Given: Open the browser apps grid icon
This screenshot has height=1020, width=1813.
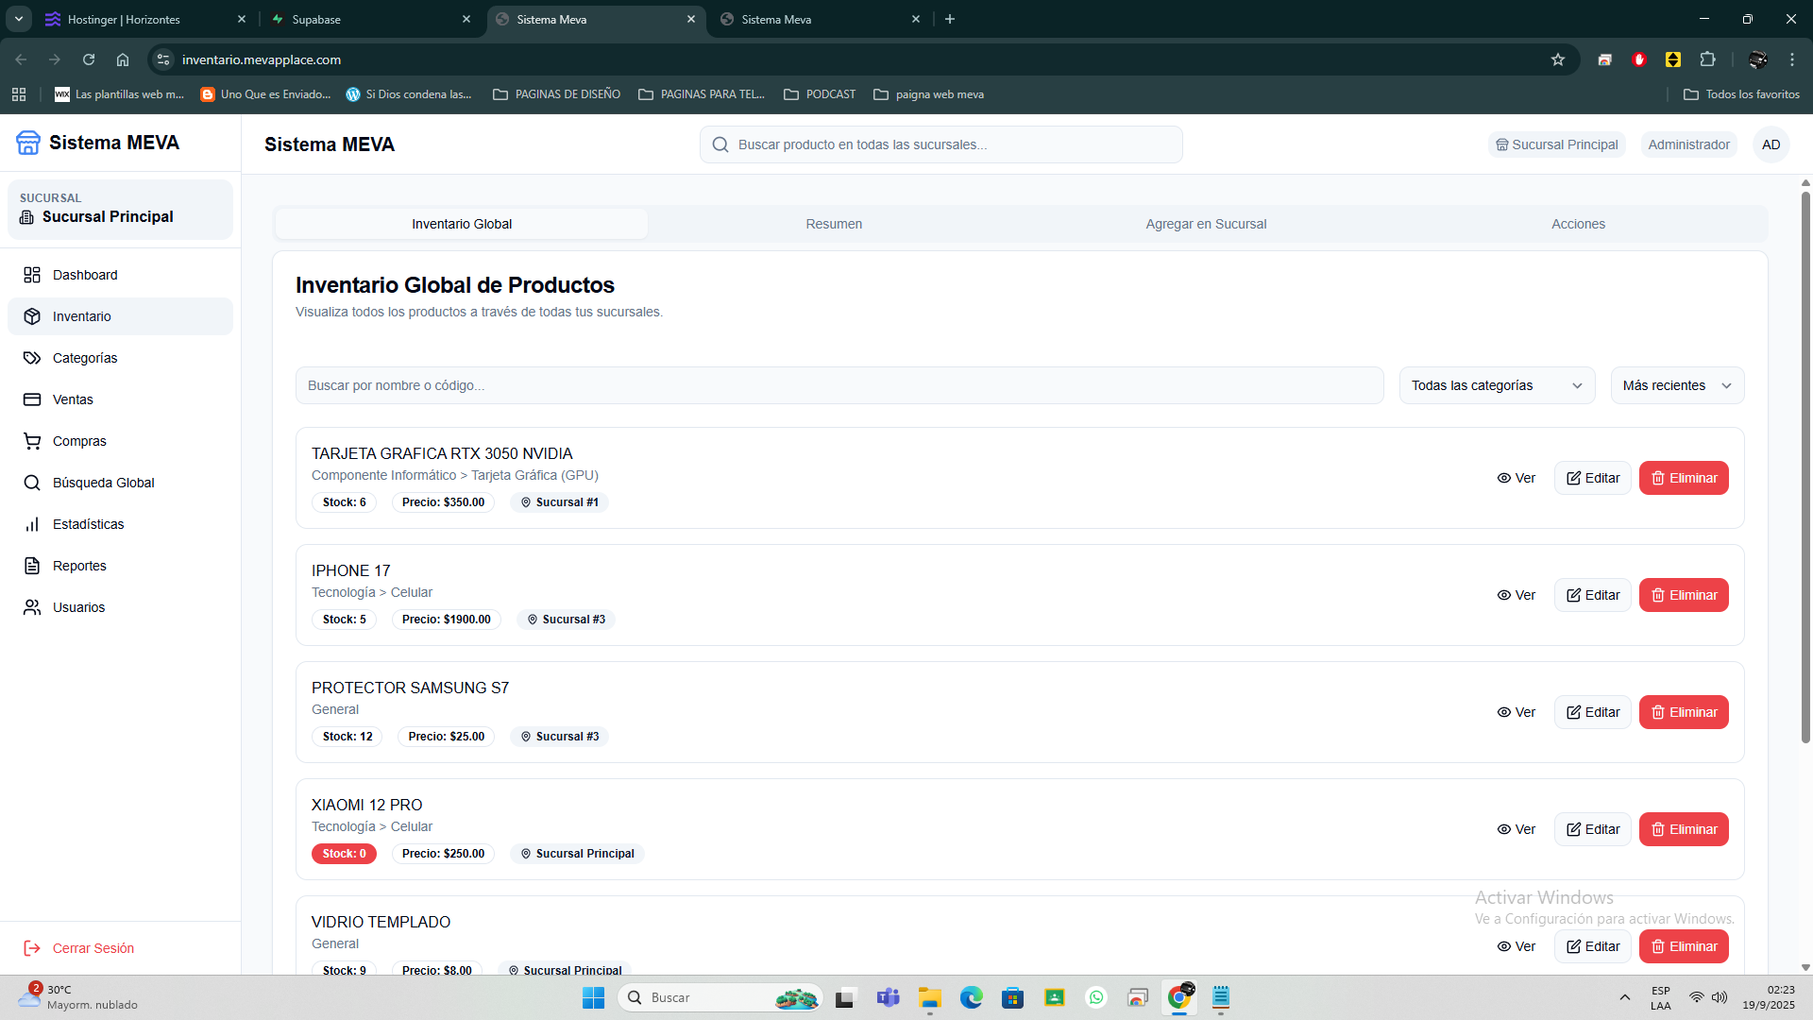Looking at the screenshot, I should [19, 94].
